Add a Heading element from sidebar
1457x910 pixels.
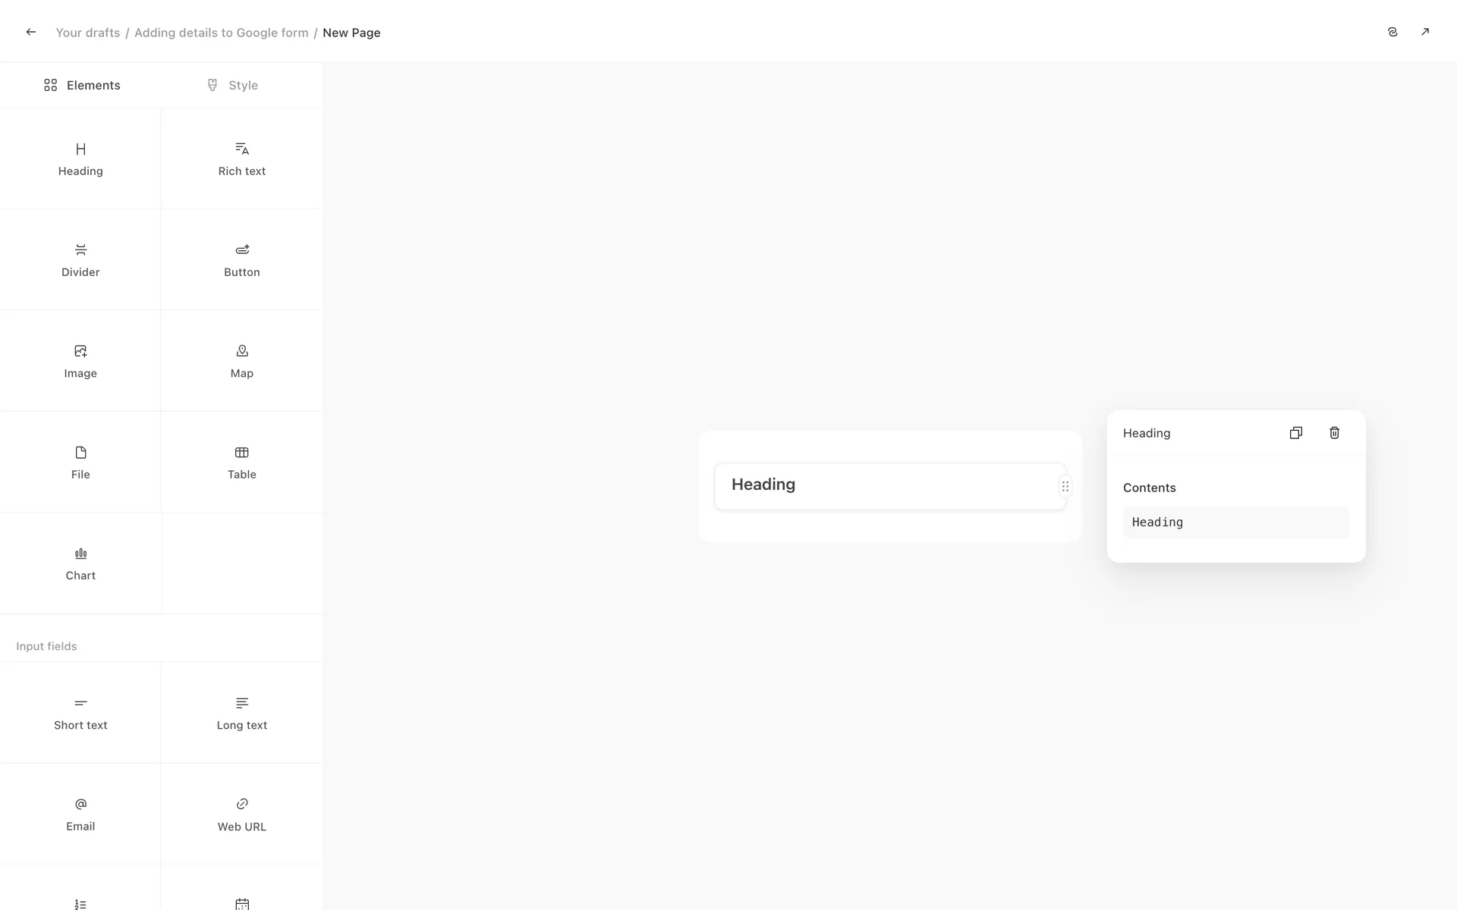80,158
